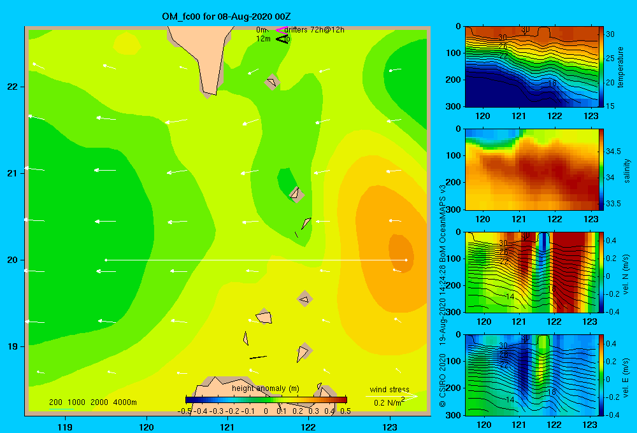Viewport: 637px width, 433px height.
Task: Click the dark orange height anomaly maximum core
Action: pyautogui.click(x=401, y=254)
